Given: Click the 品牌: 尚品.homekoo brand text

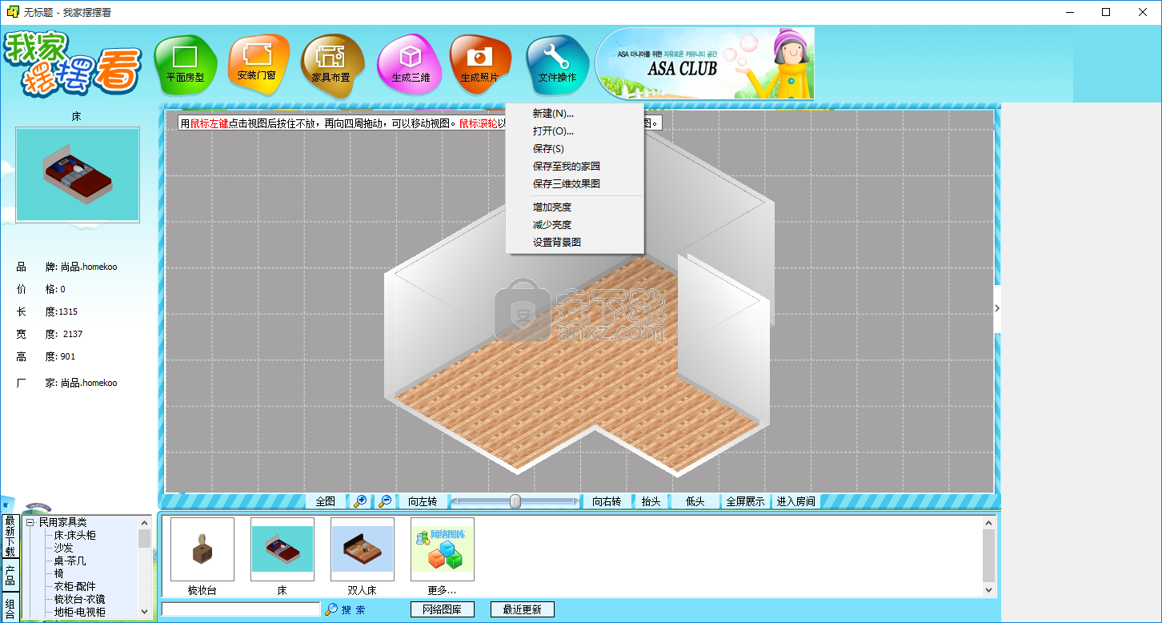Looking at the screenshot, I should tap(67, 267).
